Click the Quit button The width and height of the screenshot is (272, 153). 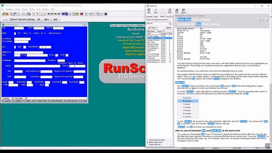point(55,19)
